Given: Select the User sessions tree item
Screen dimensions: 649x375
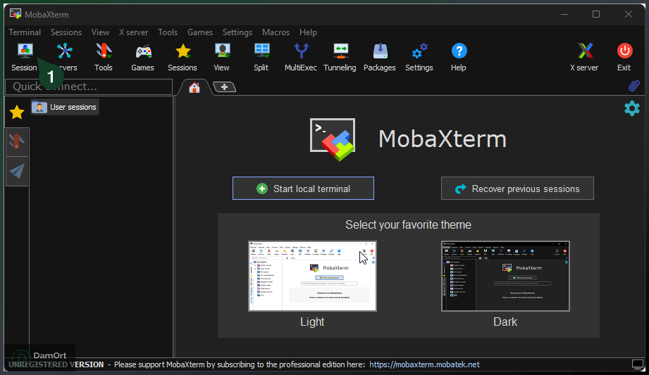Looking at the screenshot, I should pyautogui.click(x=65, y=107).
